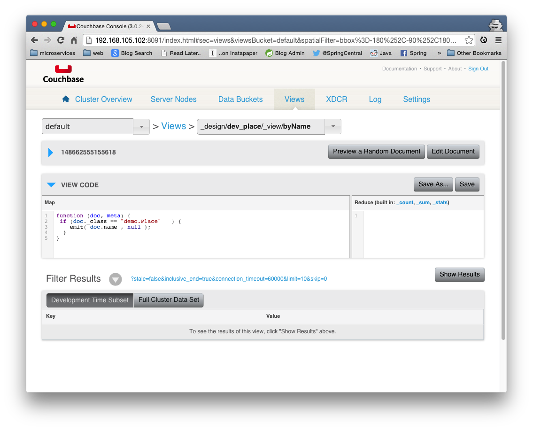Click the Couchbase logo
Screen dimensions: 533x430
63,74
